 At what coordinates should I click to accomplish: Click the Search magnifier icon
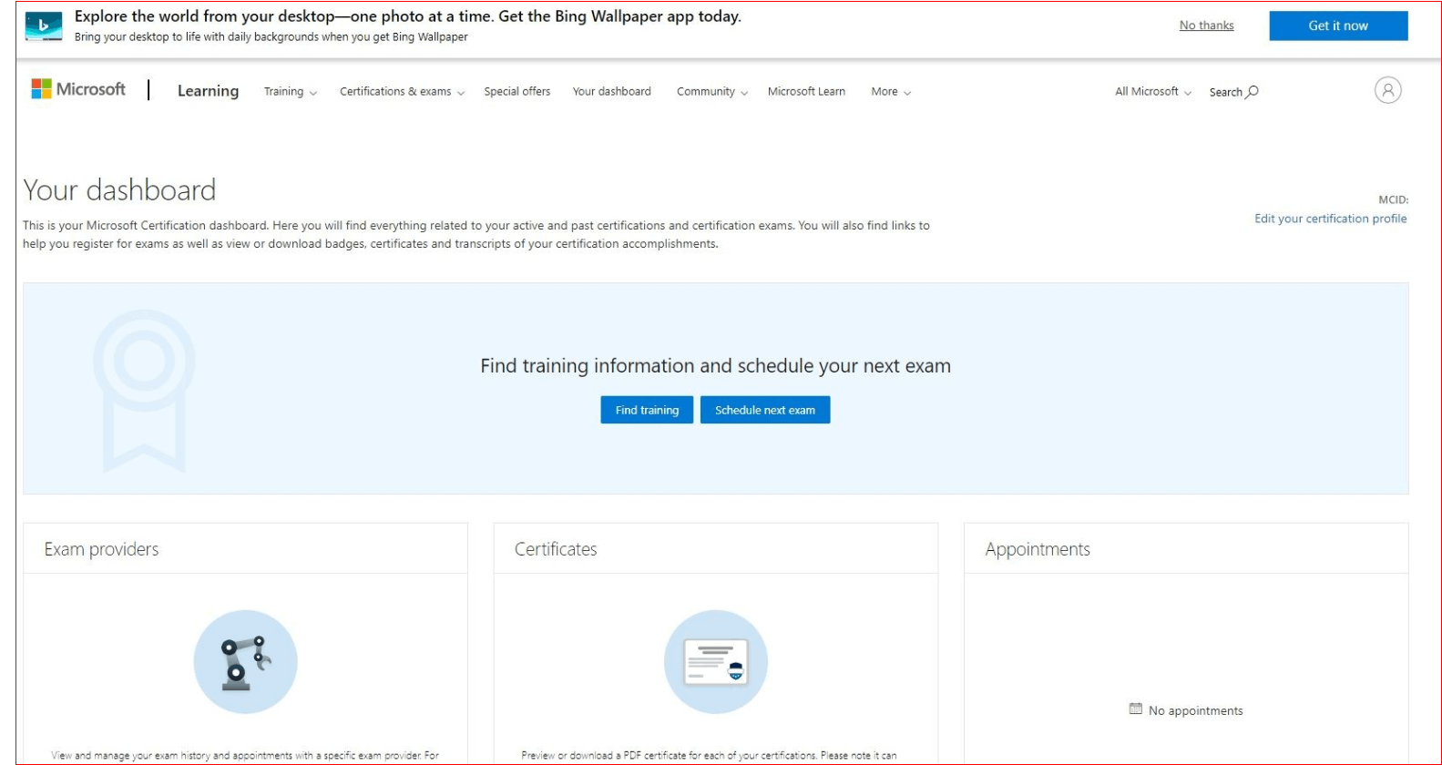tap(1253, 91)
